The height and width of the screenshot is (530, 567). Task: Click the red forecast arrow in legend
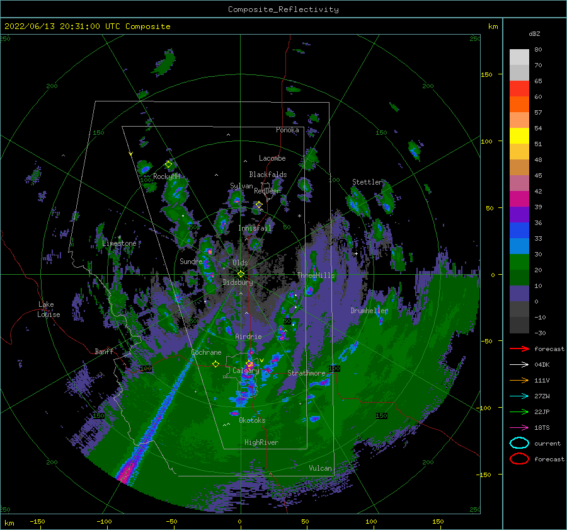(x=519, y=349)
